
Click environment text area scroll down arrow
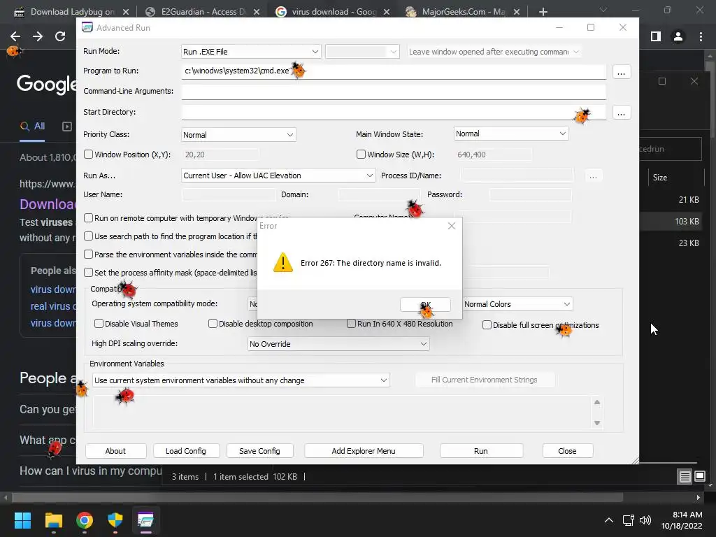[x=597, y=423]
